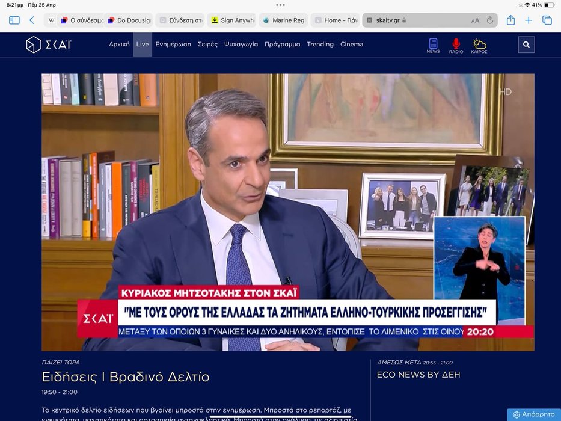The height and width of the screenshot is (421, 561).
Task: Open a new tab with plus icon
Action: 529,20
